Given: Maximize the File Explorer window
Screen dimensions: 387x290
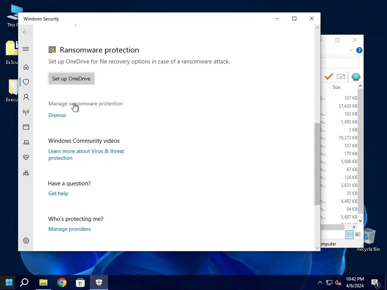Looking at the screenshot, I should tap(337, 40).
